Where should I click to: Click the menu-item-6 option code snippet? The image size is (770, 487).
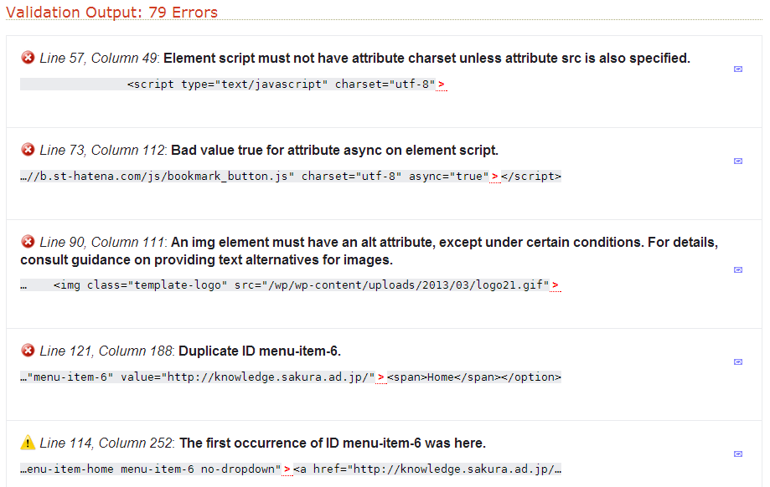pos(290,377)
